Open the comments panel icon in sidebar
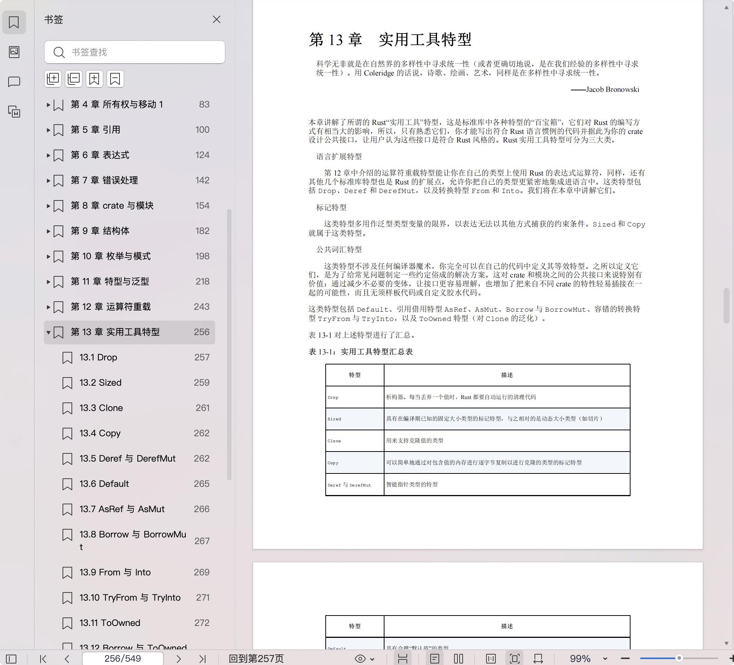This screenshot has height=665, width=734. tap(14, 81)
